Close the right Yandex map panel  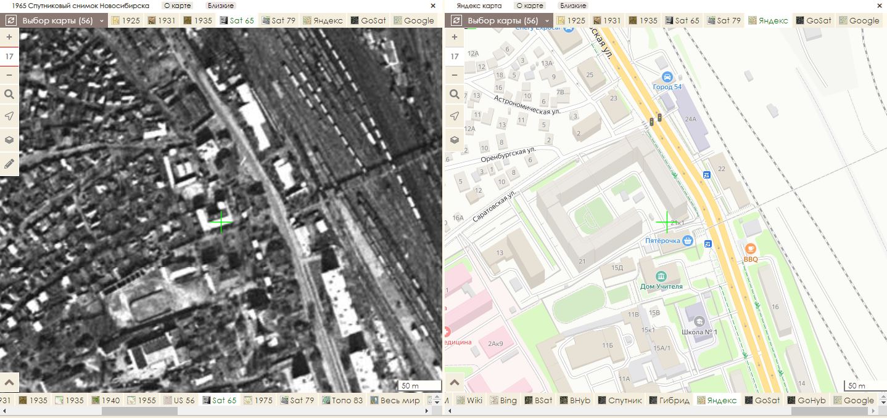click(881, 6)
